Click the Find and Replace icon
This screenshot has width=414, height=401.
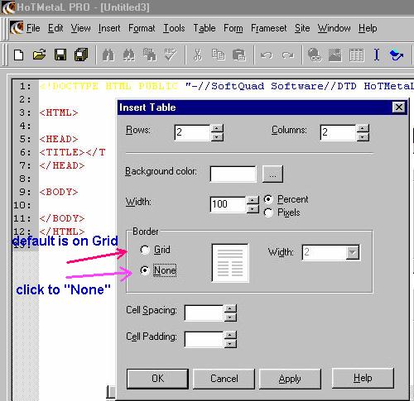150,55
